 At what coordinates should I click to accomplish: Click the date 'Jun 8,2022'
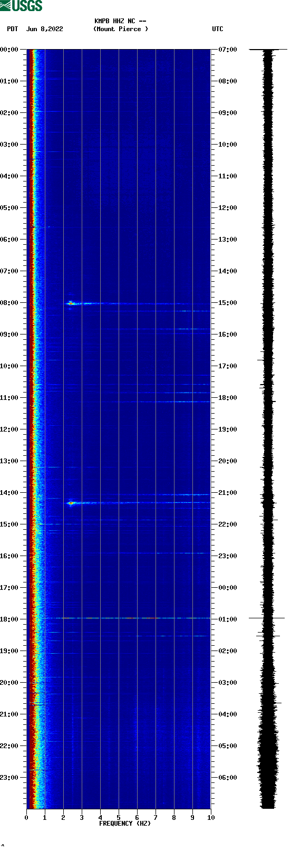pyautogui.click(x=45, y=29)
